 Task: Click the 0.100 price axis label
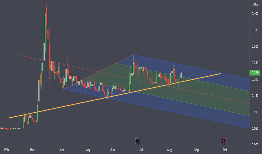click(255, 112)
